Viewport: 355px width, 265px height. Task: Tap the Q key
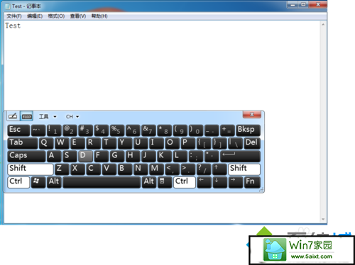click(46, 143)
